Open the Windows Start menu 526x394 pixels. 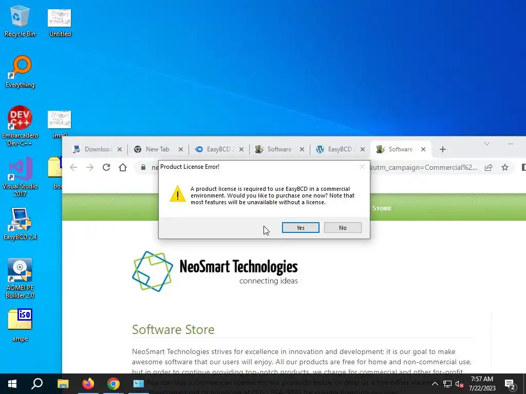click(12, 384)
